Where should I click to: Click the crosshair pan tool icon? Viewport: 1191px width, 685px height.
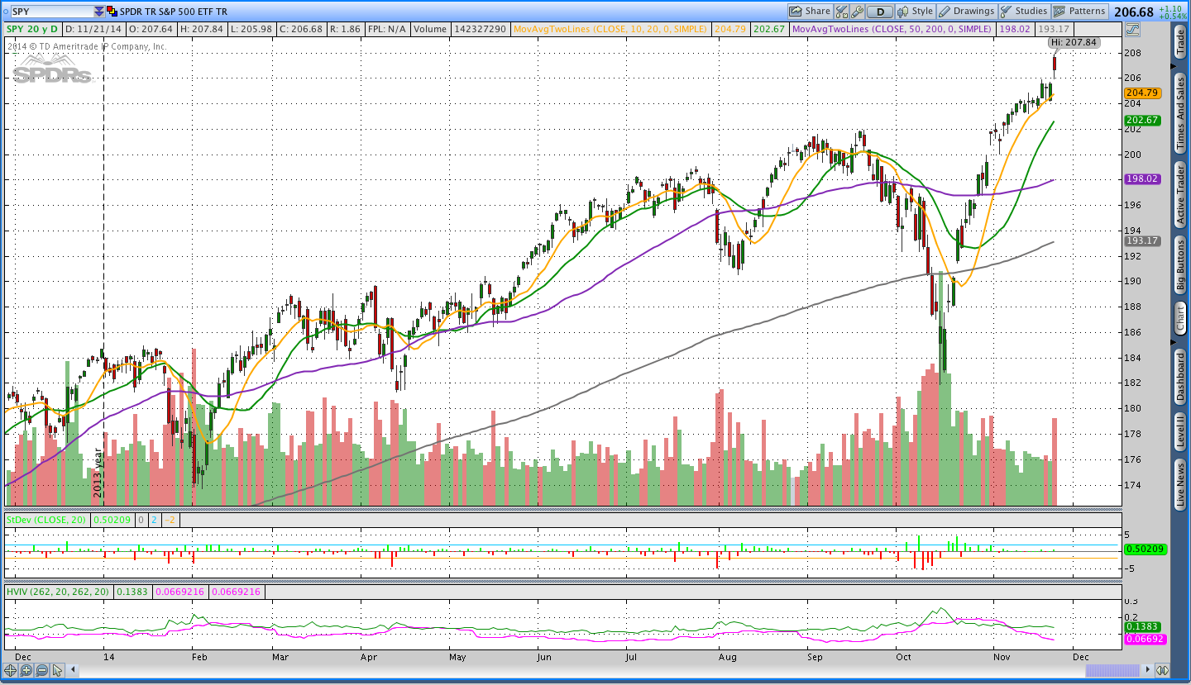coord(11,670)
